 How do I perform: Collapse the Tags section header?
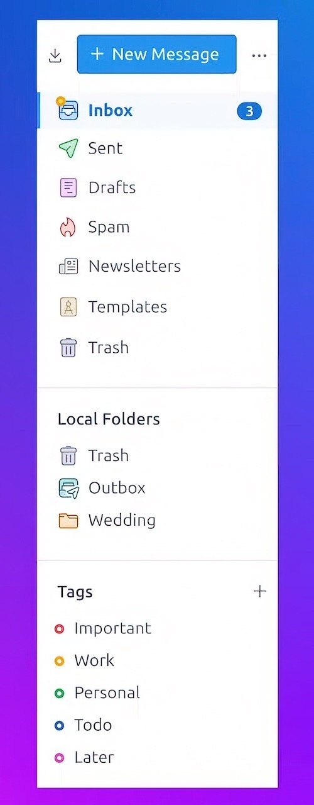point(75,592)
